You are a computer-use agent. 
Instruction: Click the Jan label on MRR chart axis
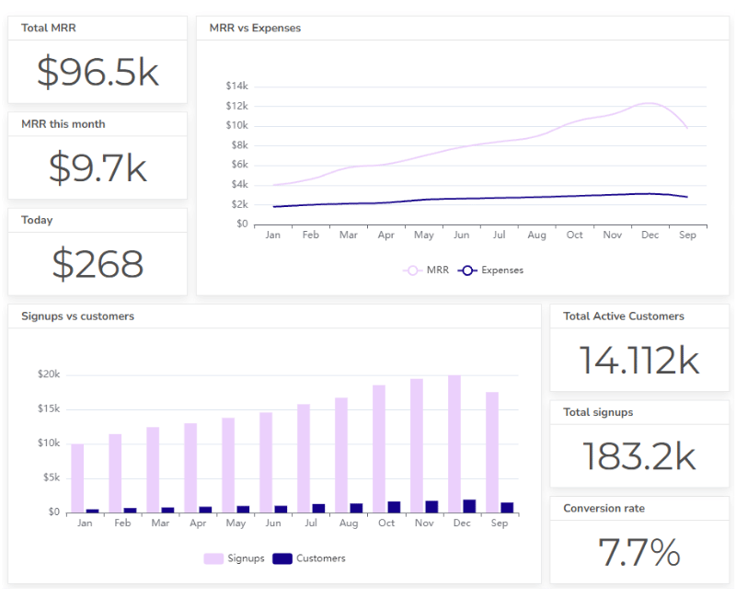pyautogui.click(x=272, y=235)
